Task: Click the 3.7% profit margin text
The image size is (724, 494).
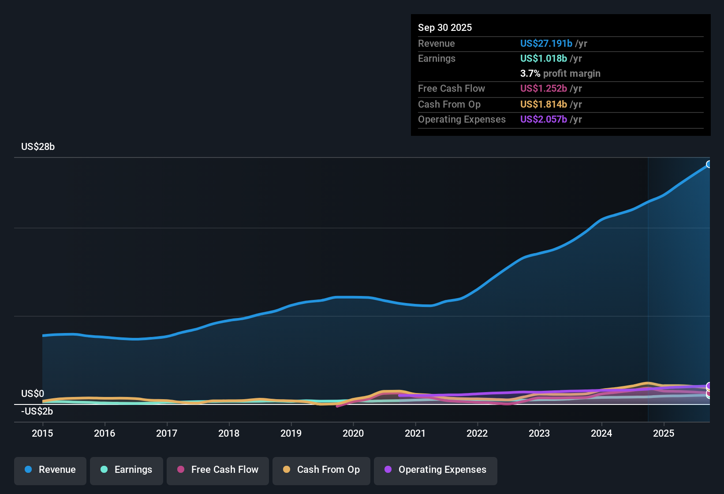Action: [x=560, y=74]
